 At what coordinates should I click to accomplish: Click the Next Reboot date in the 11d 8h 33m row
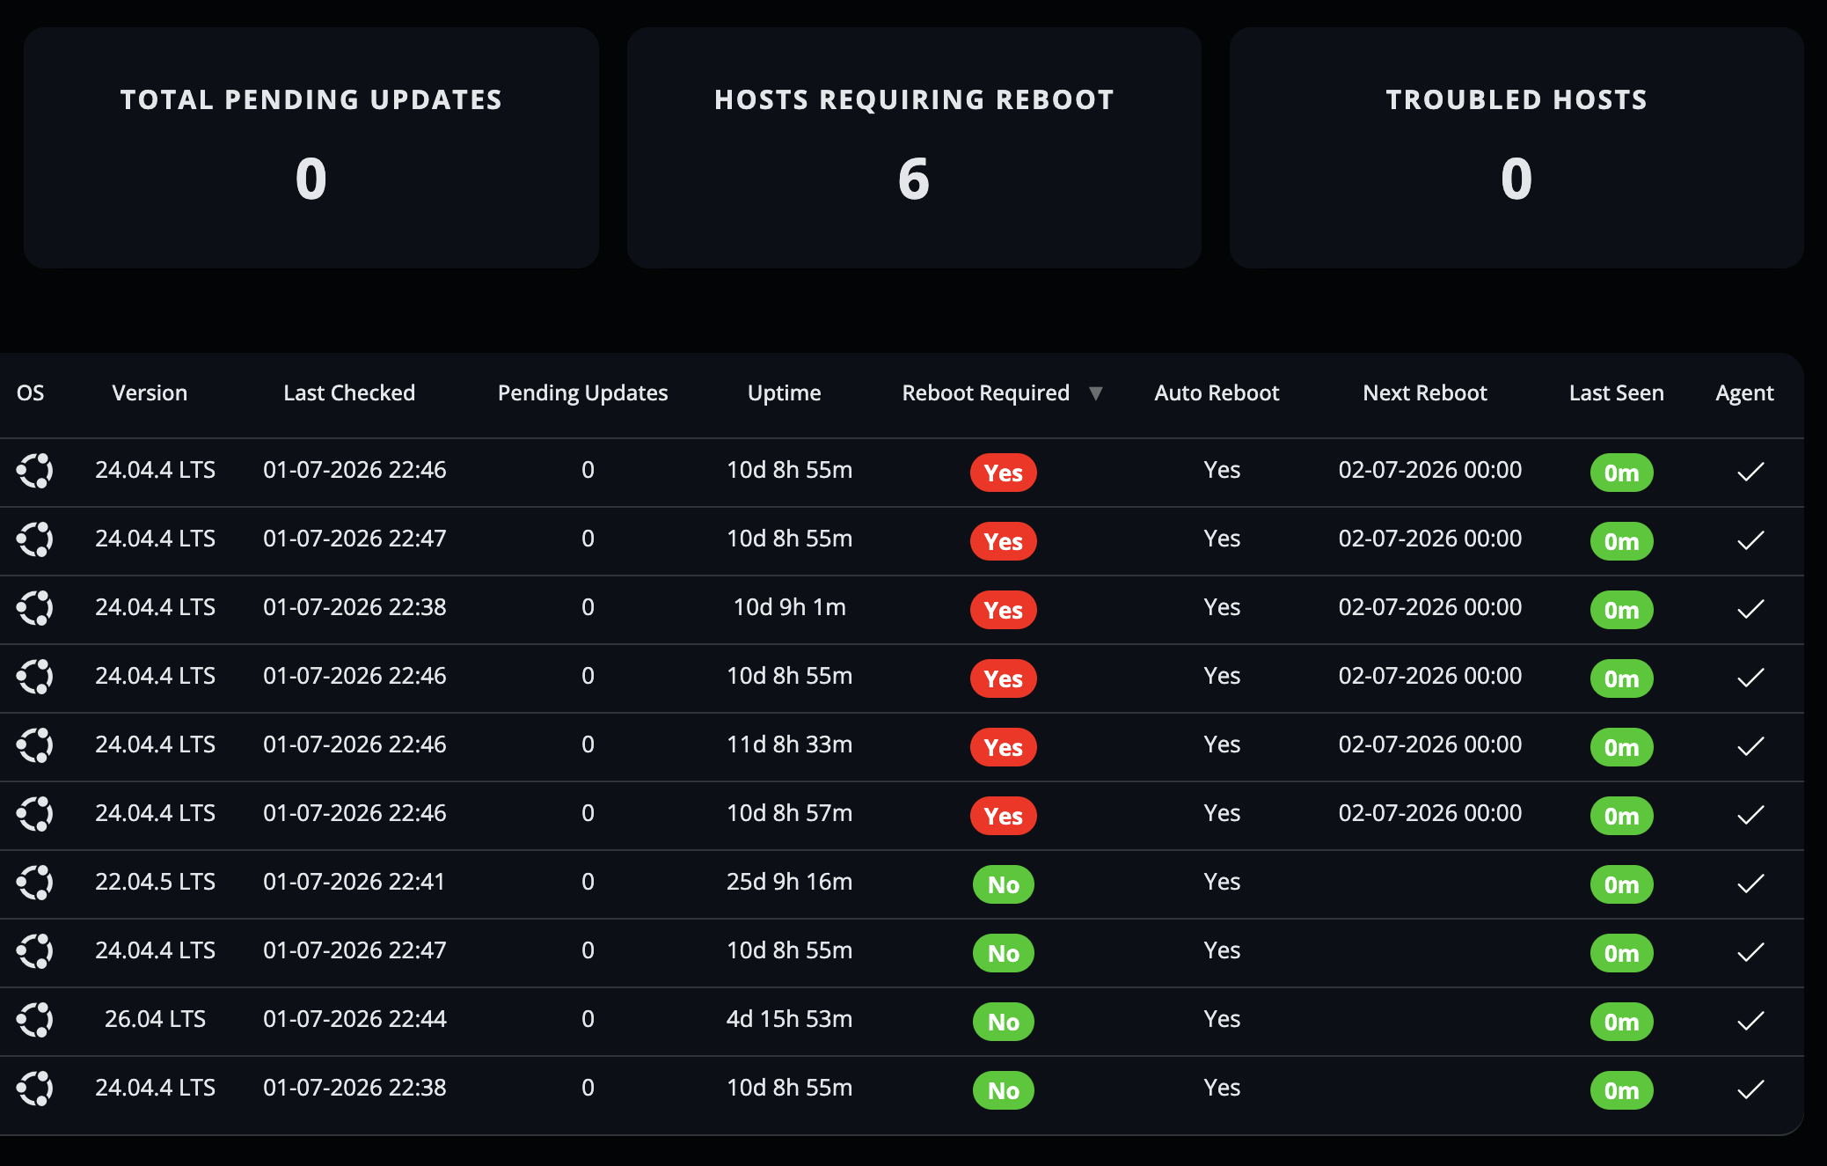(1430, 744)
